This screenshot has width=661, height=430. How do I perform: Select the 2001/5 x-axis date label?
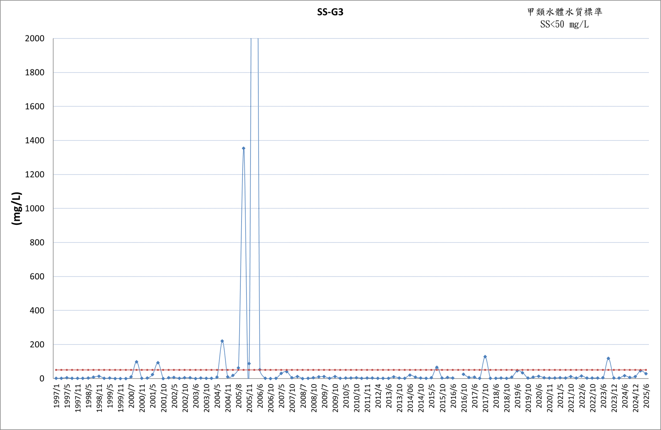point(153,395)
